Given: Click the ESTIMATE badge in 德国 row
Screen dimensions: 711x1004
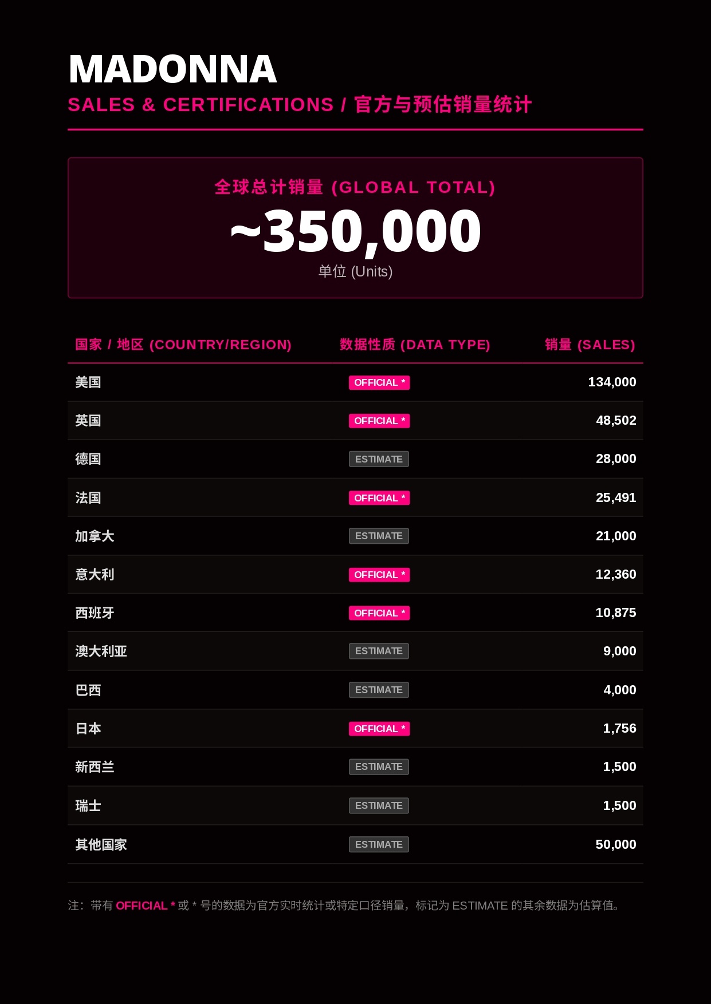Looking at the screenshot, I should click(379, 459).
